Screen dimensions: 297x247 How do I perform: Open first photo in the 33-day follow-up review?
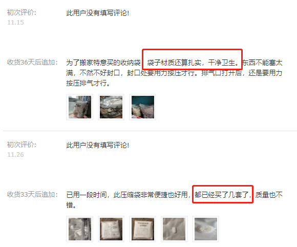pyautogui.click(x=80, y=229)
